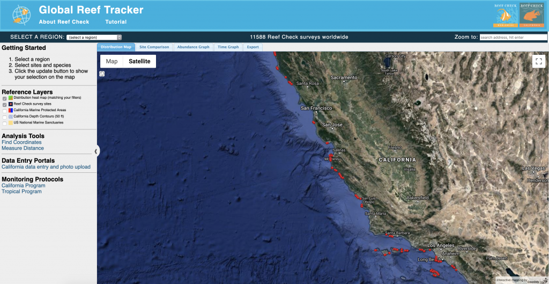Click the Zoom to address search field

(513, 38)
